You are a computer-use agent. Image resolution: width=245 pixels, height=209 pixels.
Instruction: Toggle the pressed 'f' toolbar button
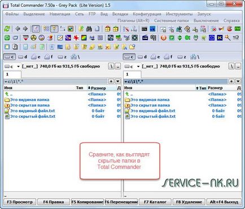pos(36,29)
